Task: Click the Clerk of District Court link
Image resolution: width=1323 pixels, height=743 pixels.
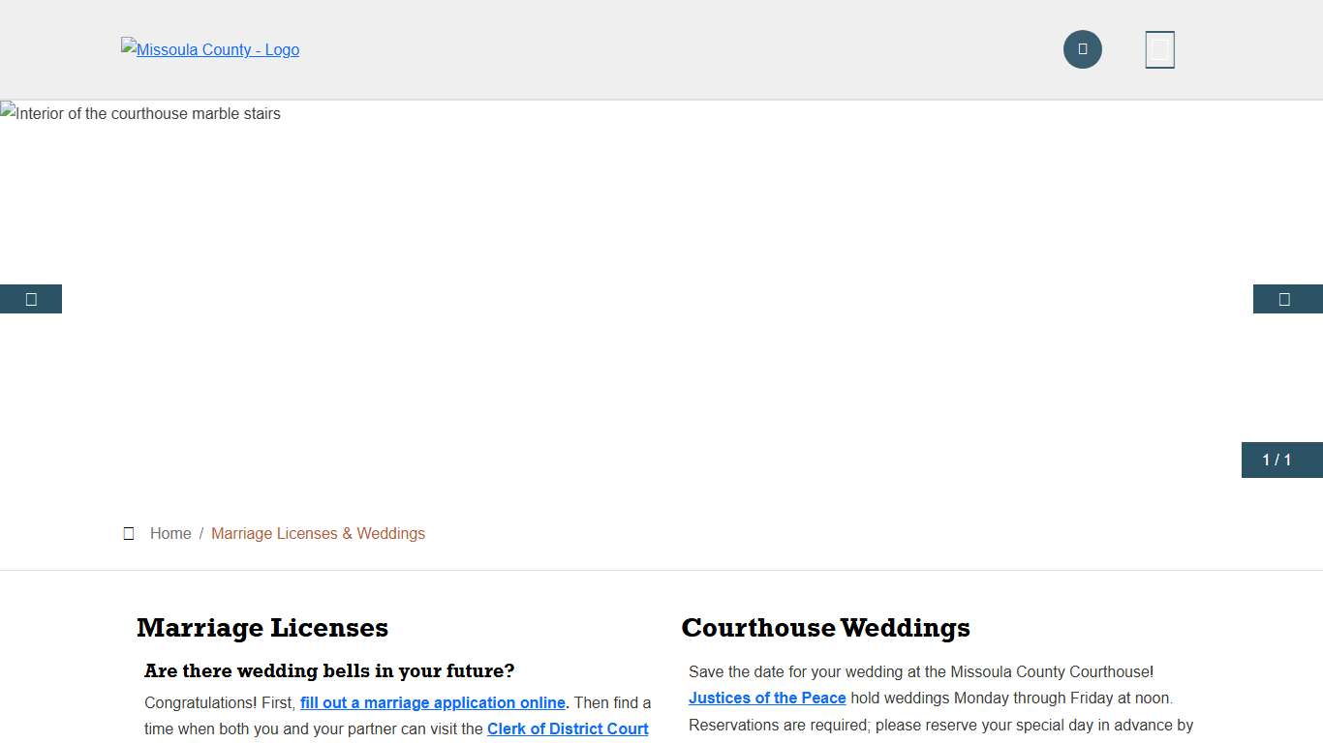Action: coord(568,728)
